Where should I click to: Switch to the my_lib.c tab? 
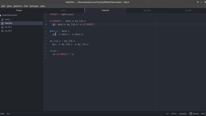[x=189, y=10]
